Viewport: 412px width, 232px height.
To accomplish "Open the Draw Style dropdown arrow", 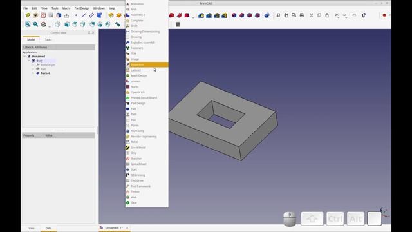I will [x=50, y=26].
